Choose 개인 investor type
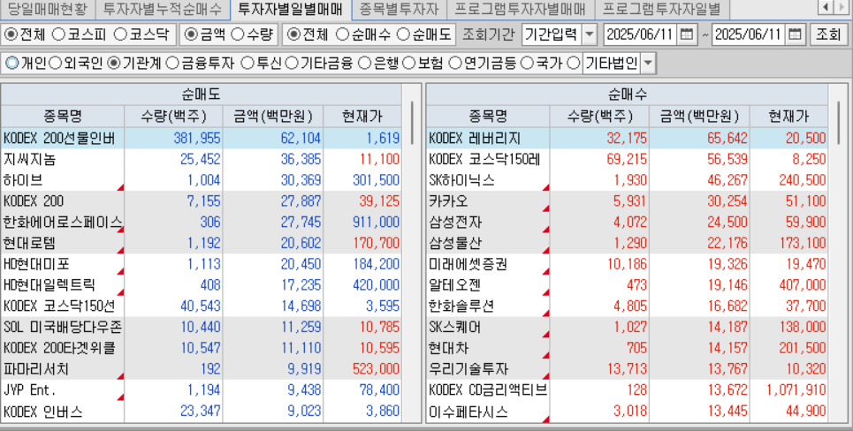The height and width of the screenshot is (431, 853). click(12, 63)
